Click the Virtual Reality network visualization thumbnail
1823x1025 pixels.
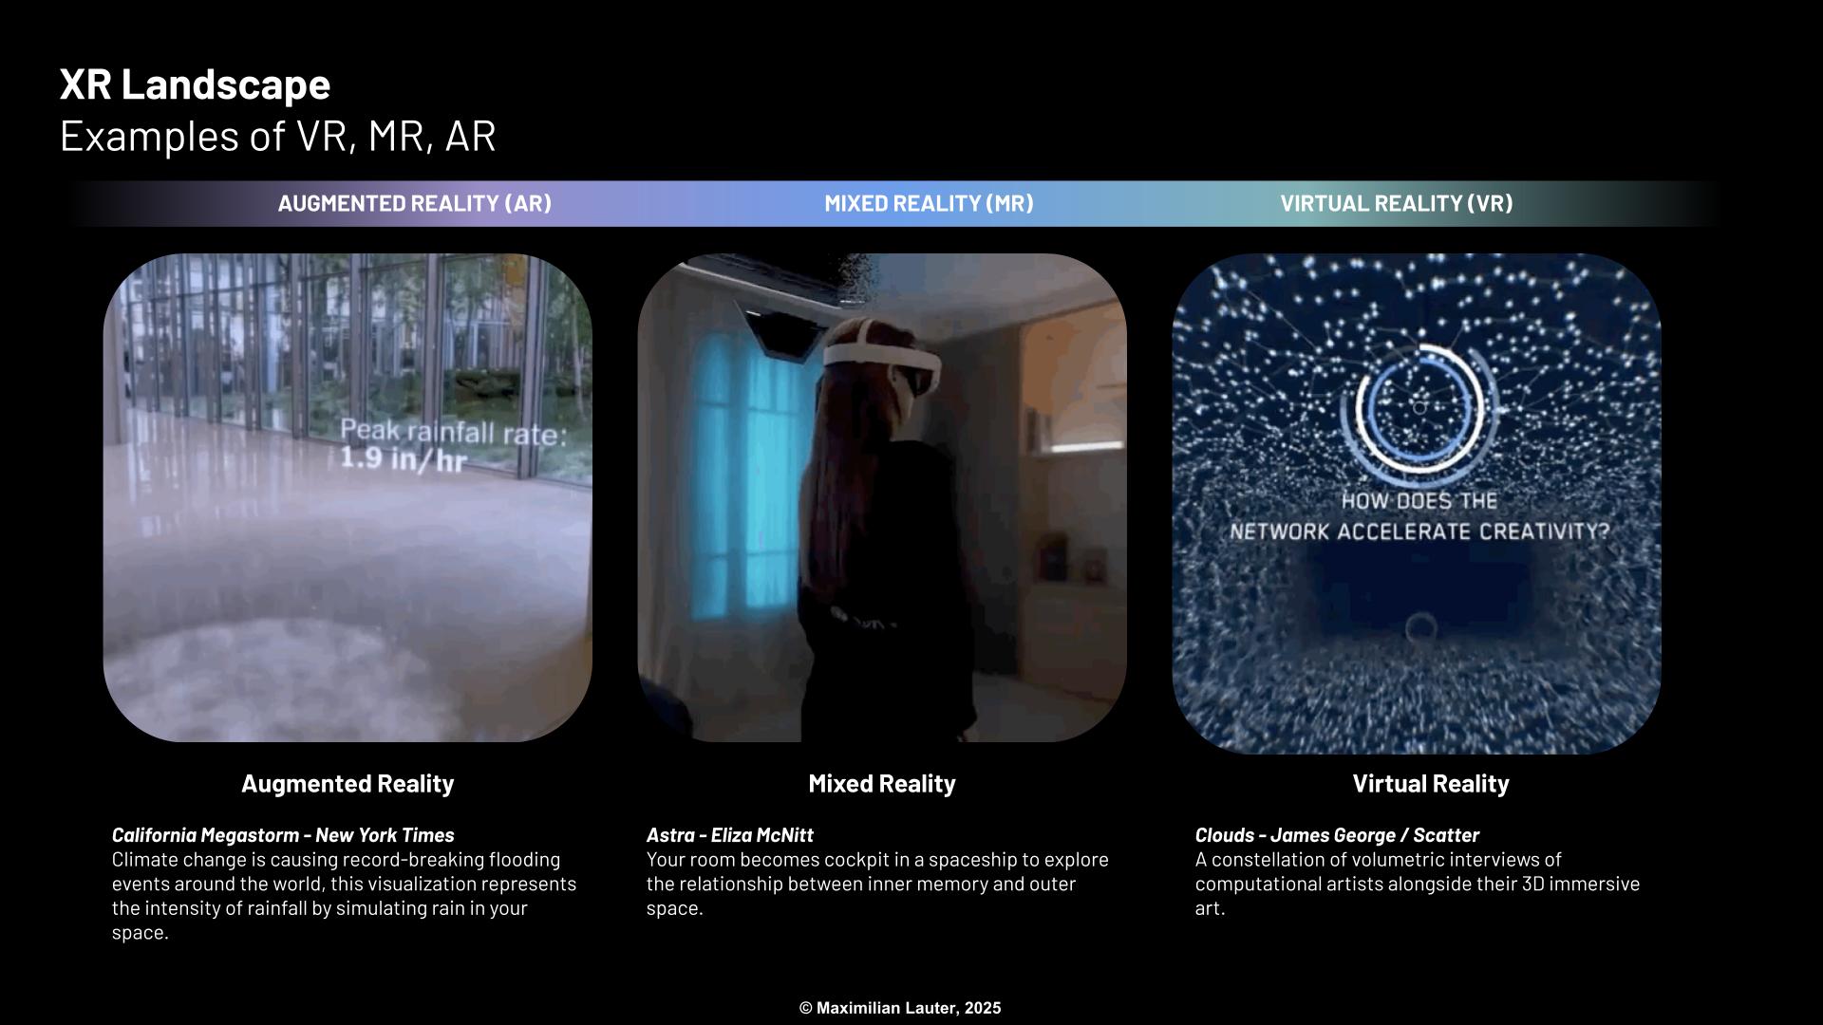point(1417,504)
